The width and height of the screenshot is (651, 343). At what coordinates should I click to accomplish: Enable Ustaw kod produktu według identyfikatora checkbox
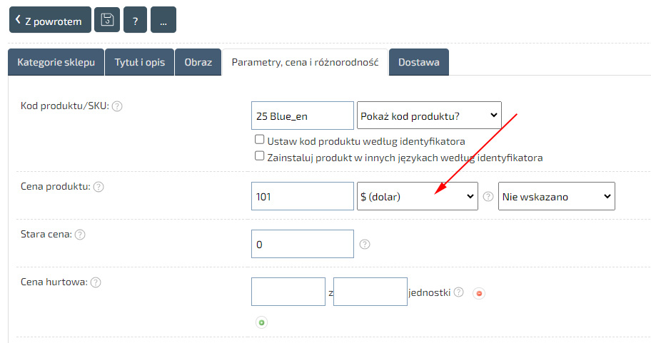(260, 140)
